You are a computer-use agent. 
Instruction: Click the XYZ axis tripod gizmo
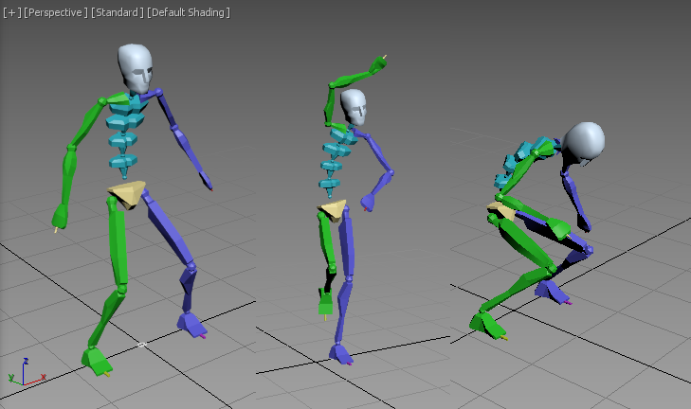point(26,373)
